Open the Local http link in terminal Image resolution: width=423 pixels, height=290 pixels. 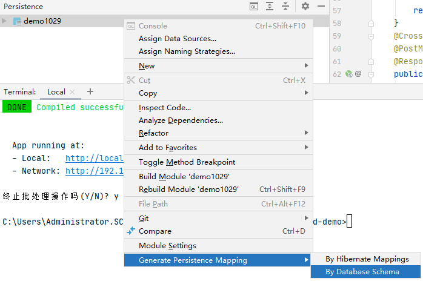click(x=94, y=158)
